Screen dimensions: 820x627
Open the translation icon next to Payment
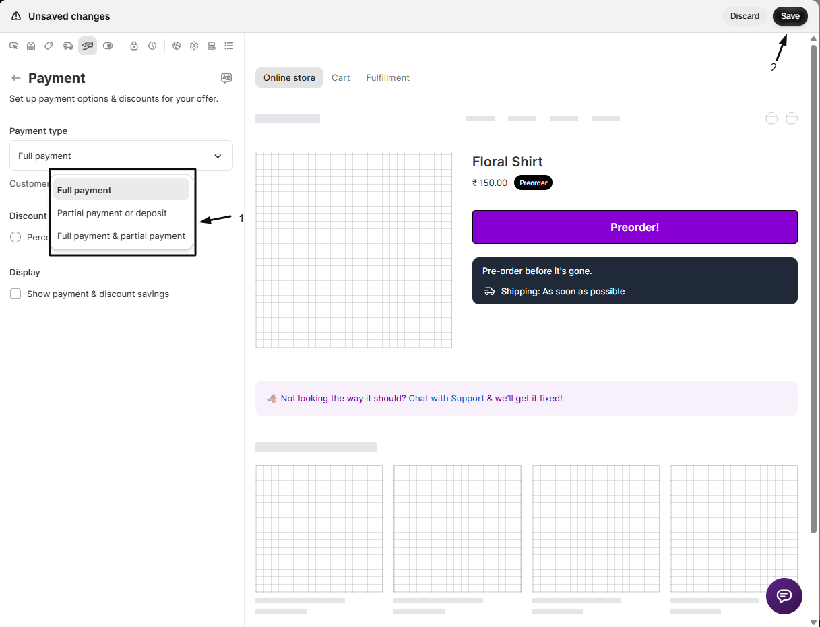click(226, 78)
